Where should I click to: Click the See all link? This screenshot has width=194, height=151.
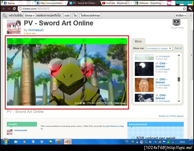click(x=178, y=48)
